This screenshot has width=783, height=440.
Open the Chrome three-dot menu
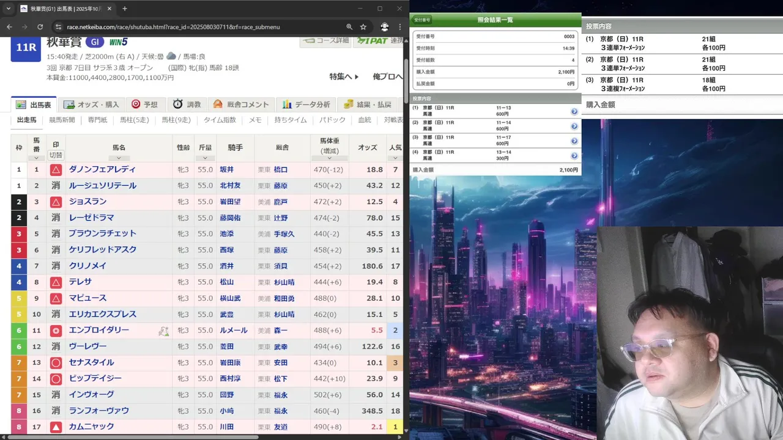click(x=400, y=27)
